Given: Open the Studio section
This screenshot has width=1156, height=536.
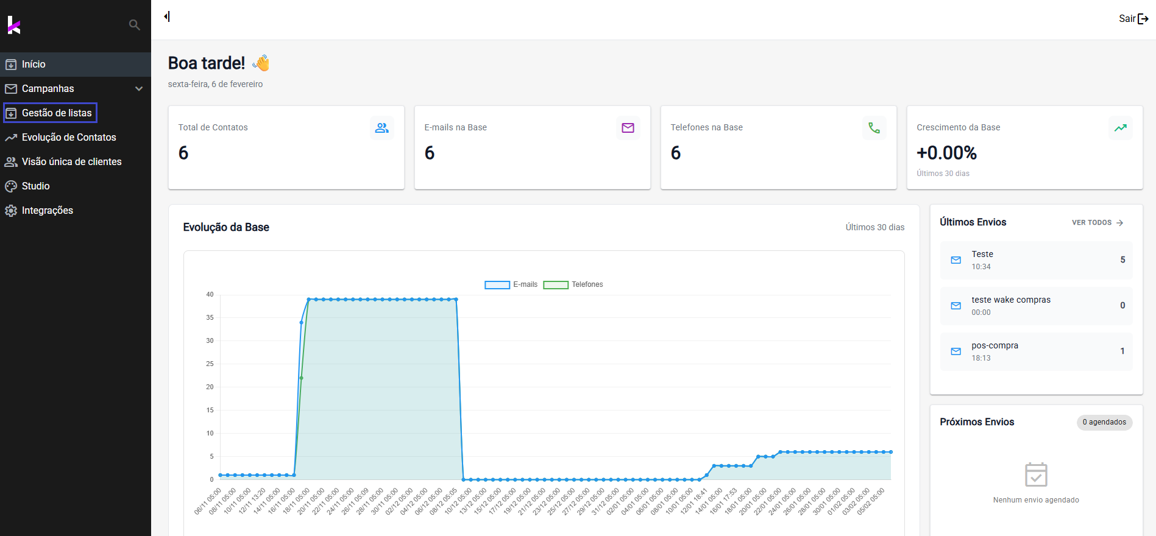Looking at the screenshot, I should coord(35,186).
